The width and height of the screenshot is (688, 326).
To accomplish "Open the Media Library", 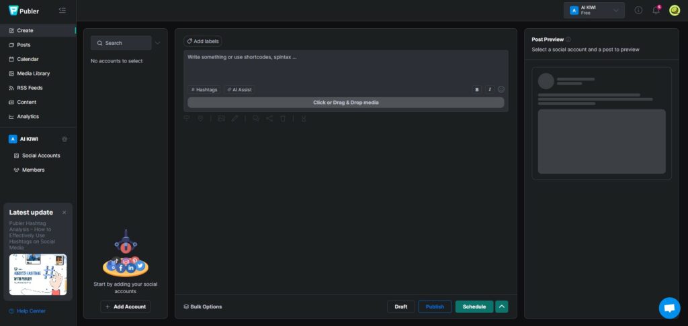I will coord(38,74).
